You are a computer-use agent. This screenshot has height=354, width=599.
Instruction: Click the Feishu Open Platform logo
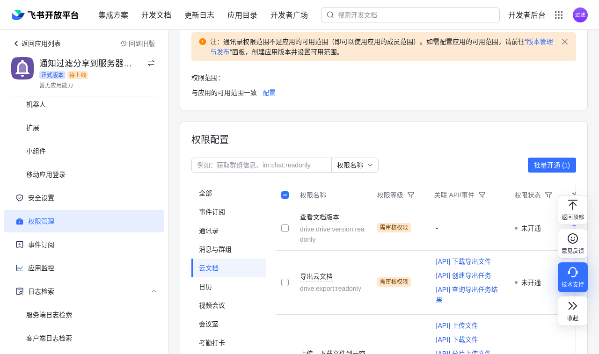click(45, 15)
